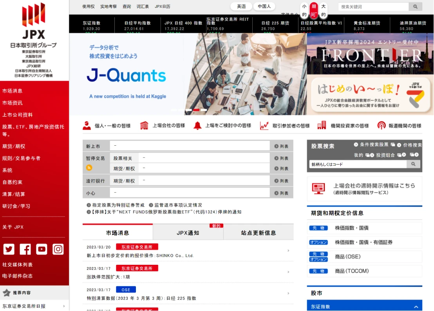Open the YouTube social icon
The height and width of the screenshot is (311, 434).
[x=42, y=249]
